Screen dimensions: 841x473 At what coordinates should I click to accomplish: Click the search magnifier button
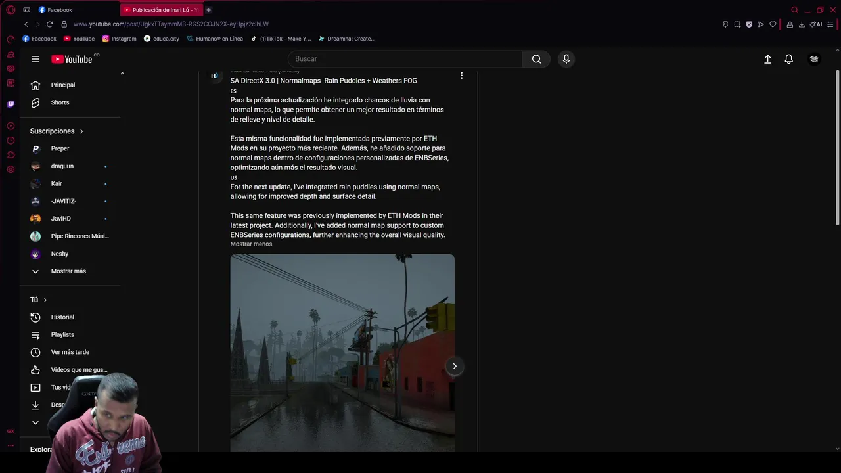(x=537, y=59)
